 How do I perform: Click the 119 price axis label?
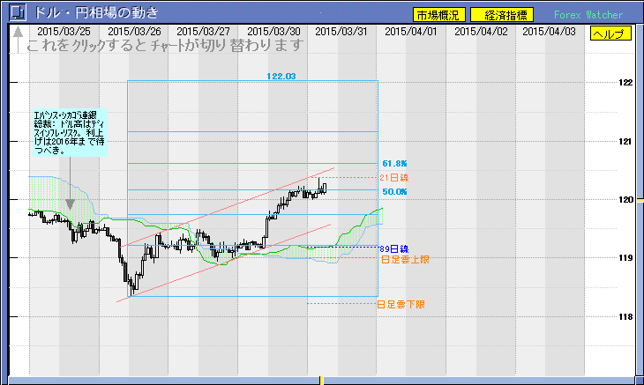[625, 258]
